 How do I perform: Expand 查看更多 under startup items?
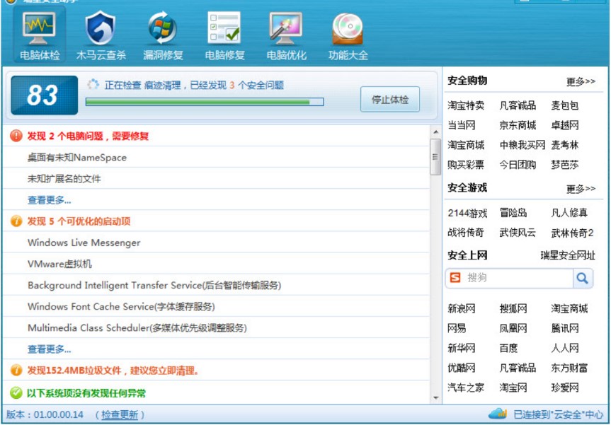pos(49,349)
